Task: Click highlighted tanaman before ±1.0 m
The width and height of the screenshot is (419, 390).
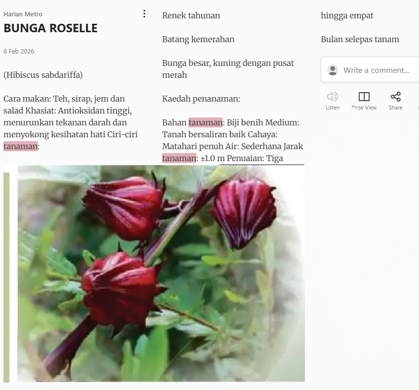Action: click(x=180, y=158)
